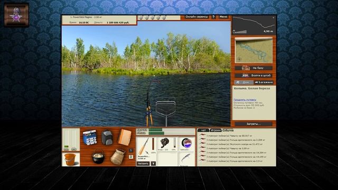
Task: Switch to the События tab
Action: (228, 130)
